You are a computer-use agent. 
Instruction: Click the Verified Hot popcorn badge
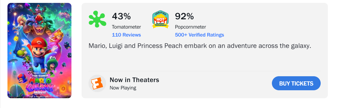point(160,20)
